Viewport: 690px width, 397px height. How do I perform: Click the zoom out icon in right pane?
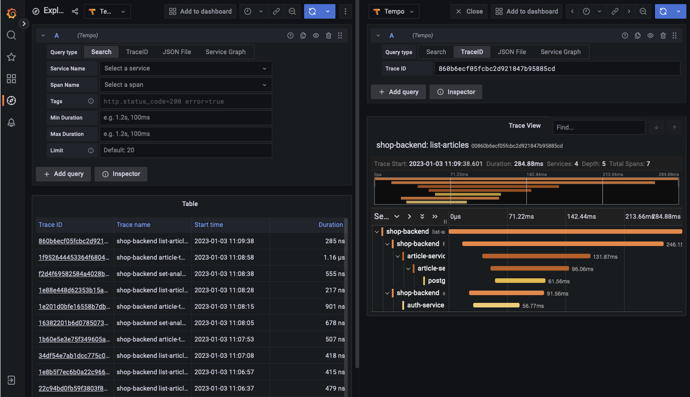click(x=643, y=11)
